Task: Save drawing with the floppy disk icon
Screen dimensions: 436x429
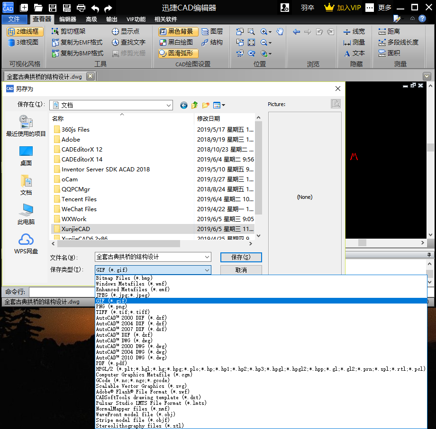Action: pos(53,8)
